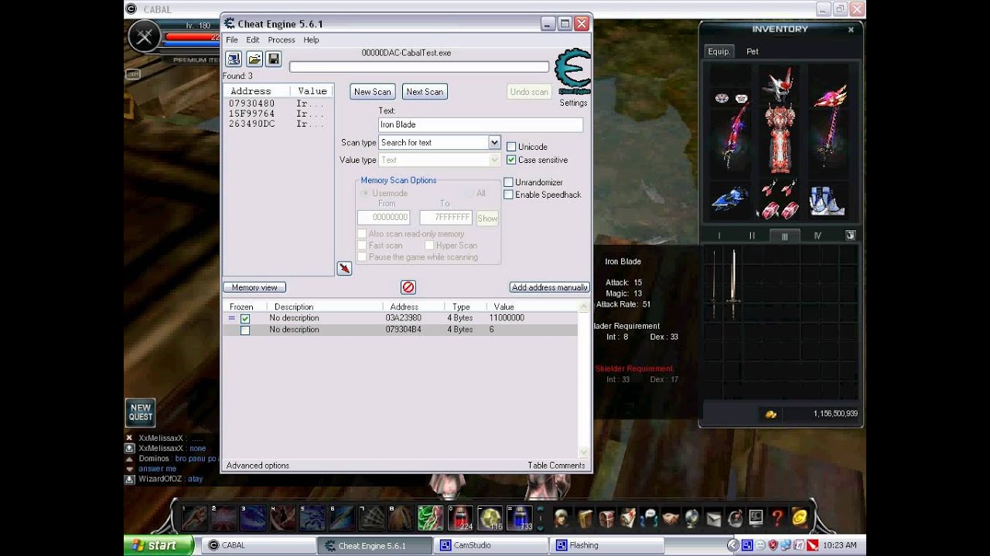Image resolution: width=990 pixels, height=556 pixels.
Task: Select the shorter sword in inventory grid
Action: 714,283
